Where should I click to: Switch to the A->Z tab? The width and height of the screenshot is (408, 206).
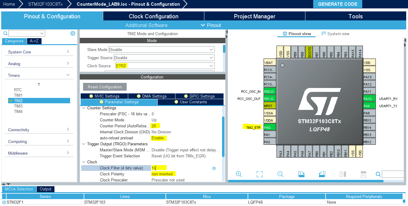pyautogui.click(x=34, y=41)
